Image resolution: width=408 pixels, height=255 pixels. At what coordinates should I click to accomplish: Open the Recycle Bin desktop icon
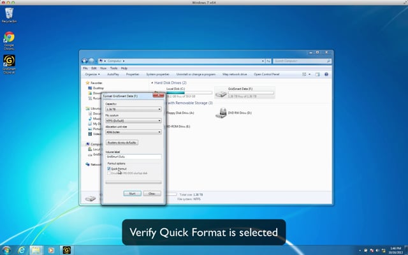(x=9, y=15)
